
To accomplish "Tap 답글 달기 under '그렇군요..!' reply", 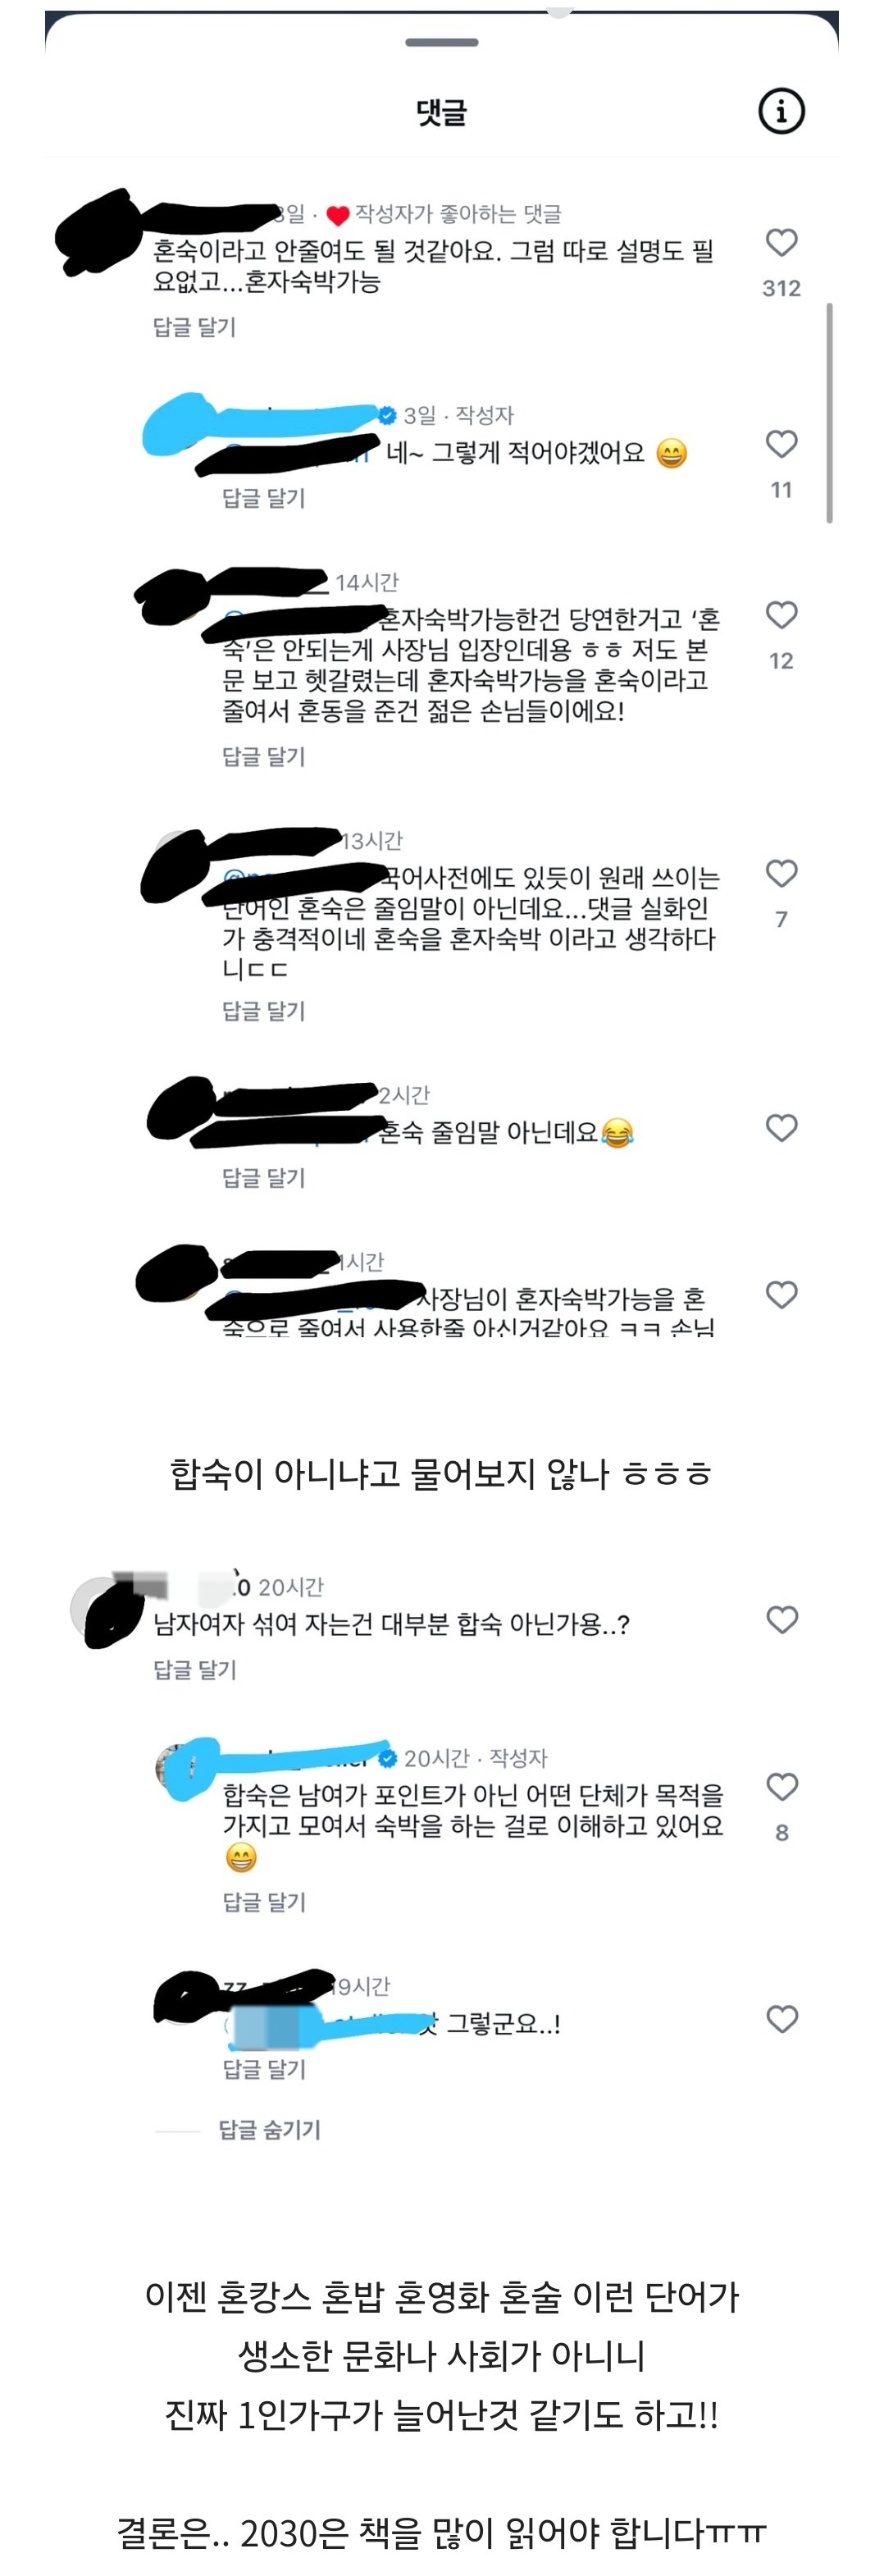I will [x=263, y=2068].
